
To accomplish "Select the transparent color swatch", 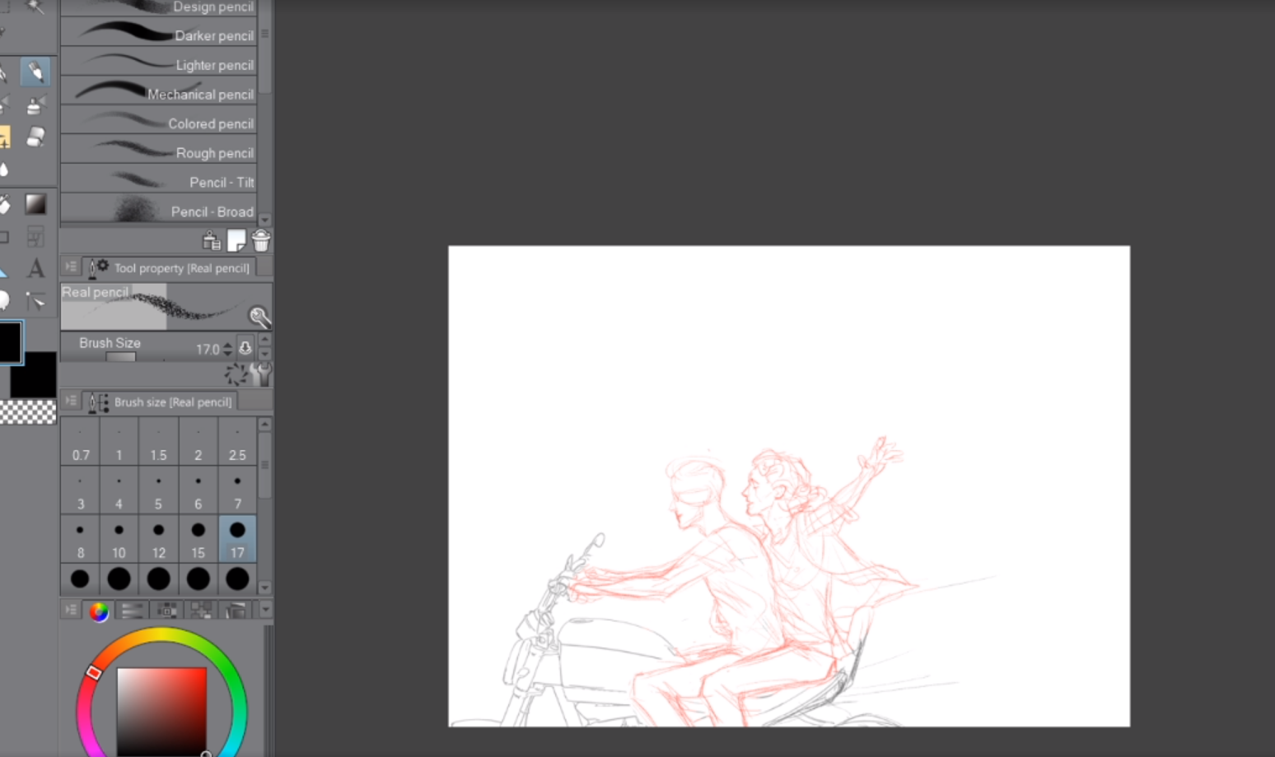I will (x=28, y=411).
